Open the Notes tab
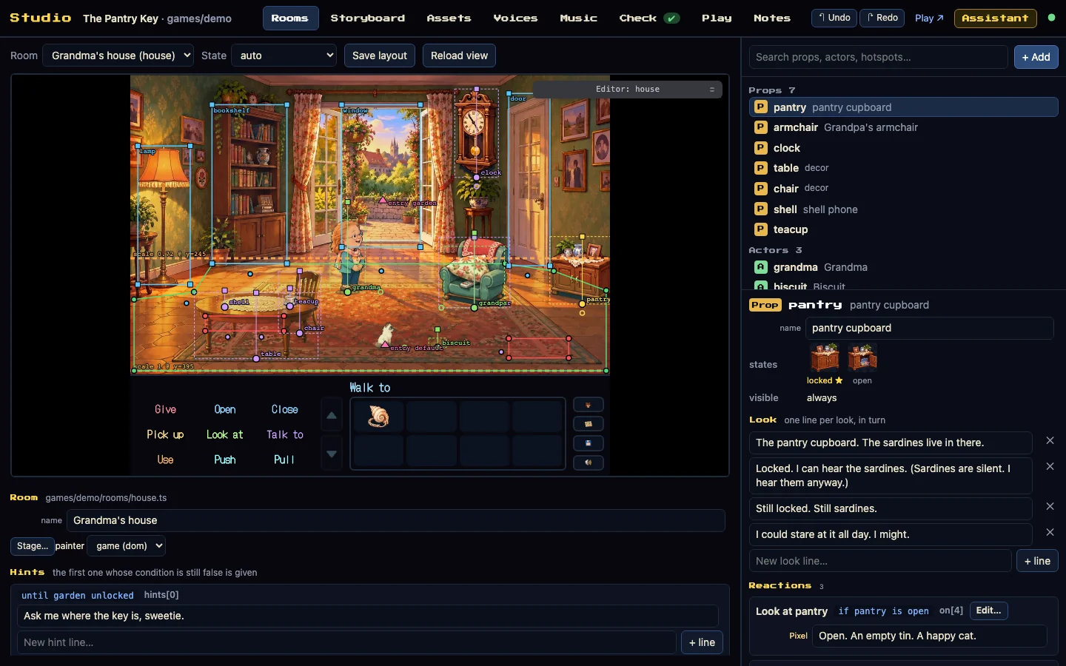The image size is (1066, 666). pos(772,18)
